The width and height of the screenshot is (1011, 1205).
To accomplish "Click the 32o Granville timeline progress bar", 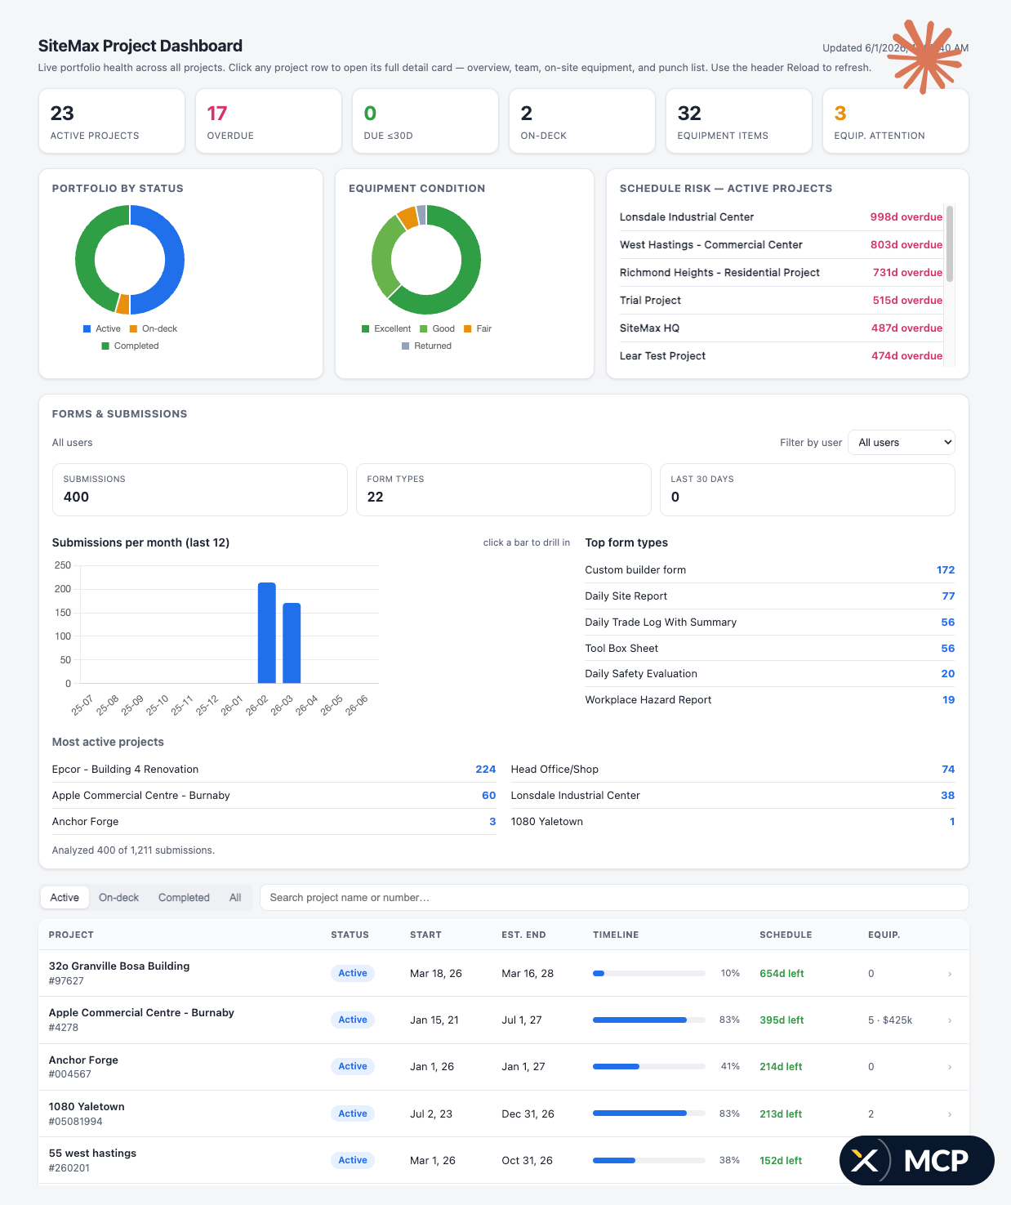I will click(x=648, y=974).
